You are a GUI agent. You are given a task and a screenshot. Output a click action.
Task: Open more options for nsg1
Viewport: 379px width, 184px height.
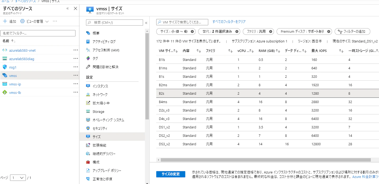[76, 67]
